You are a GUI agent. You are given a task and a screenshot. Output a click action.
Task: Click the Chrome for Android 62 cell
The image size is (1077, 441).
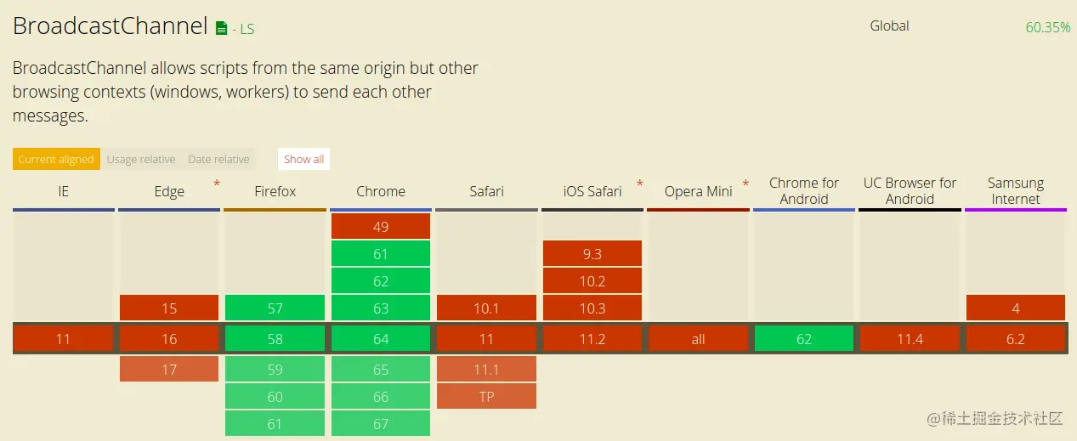pyautogui.click(x=804, y=339)
